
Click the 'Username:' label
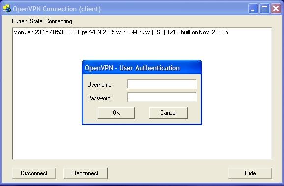coord(100,85)
